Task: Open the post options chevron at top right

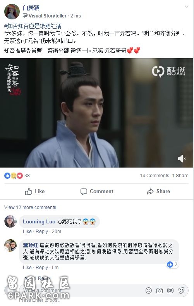Action: coord(186,7)
